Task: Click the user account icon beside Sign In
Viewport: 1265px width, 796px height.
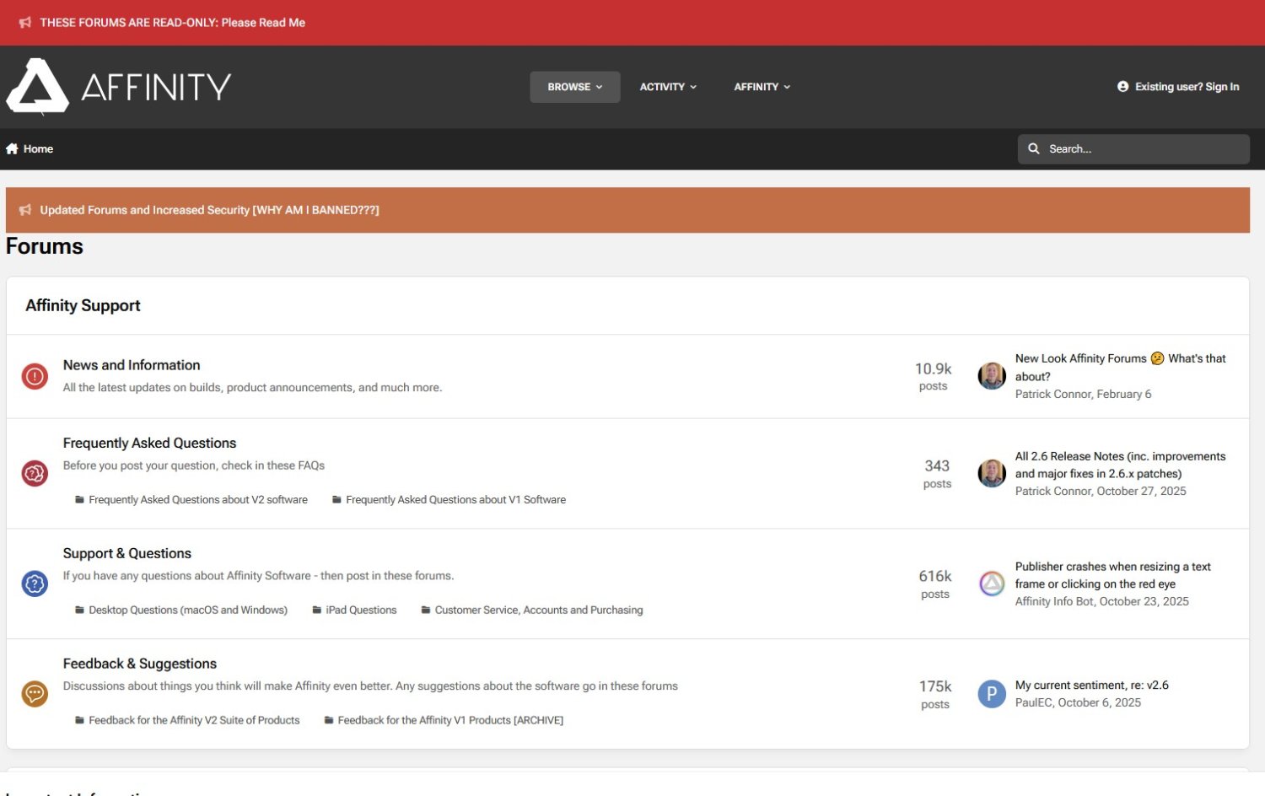Action: tap(1122, 86)
